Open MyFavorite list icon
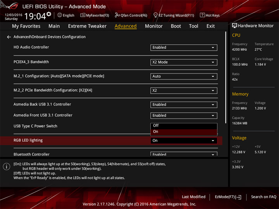 [83, 15]
